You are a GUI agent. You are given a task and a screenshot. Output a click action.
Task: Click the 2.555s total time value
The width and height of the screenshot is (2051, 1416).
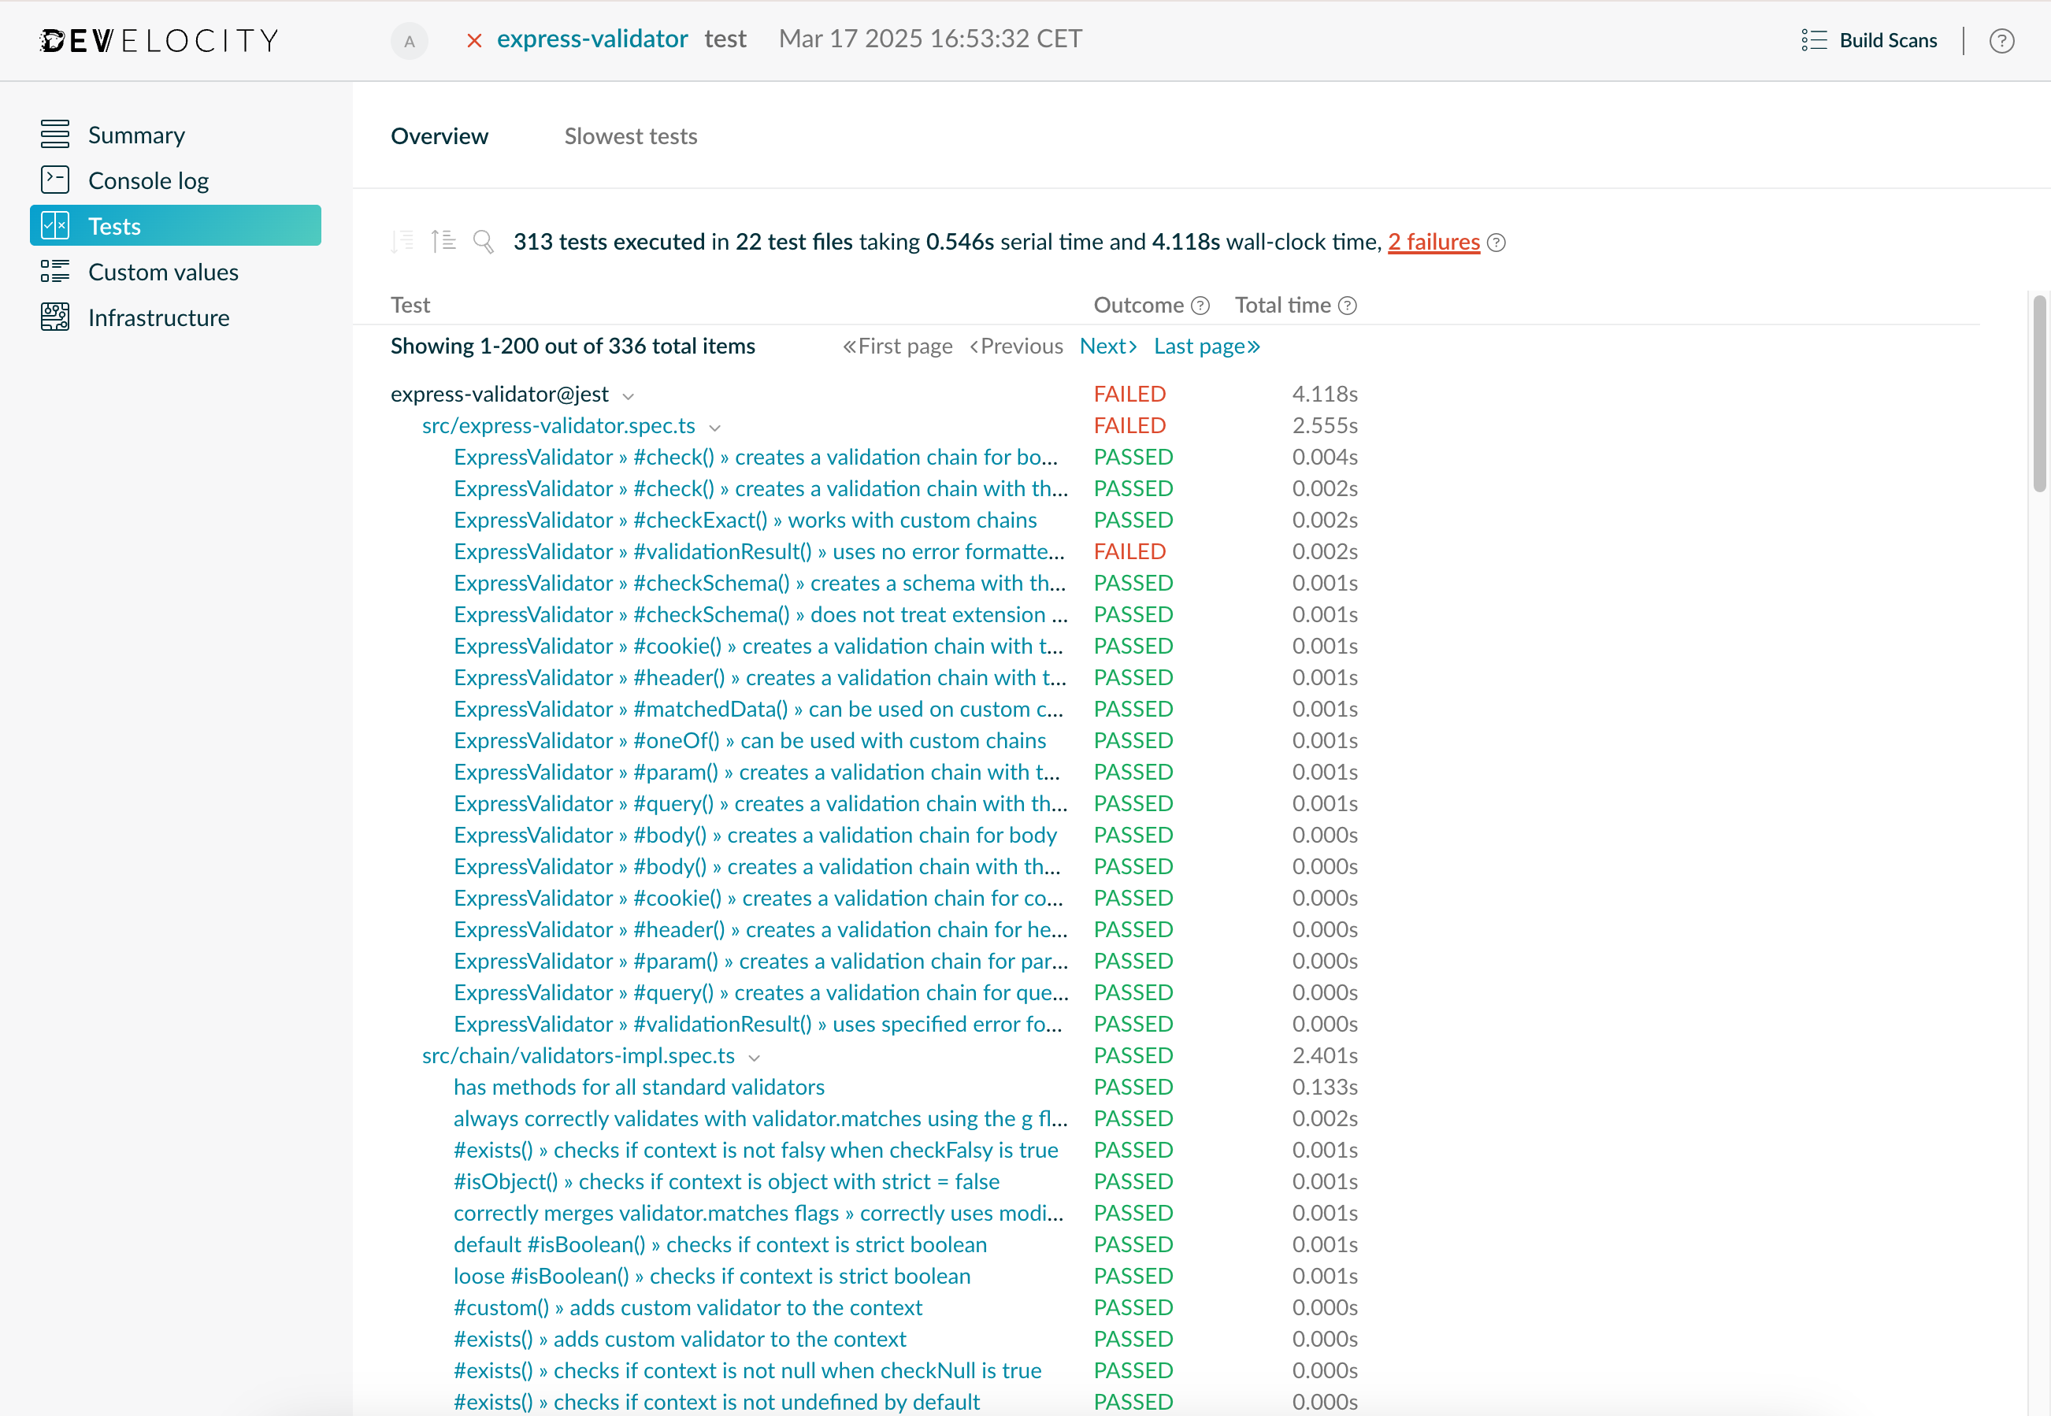(1325, 426)
